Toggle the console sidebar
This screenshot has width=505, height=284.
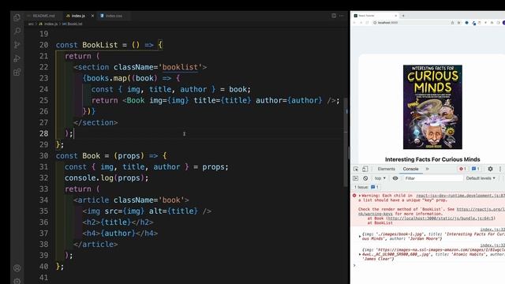356,178
